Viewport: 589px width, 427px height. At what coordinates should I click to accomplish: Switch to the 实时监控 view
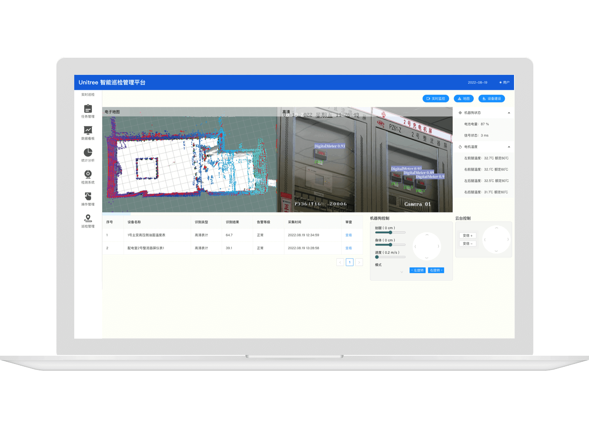[436, 99]
